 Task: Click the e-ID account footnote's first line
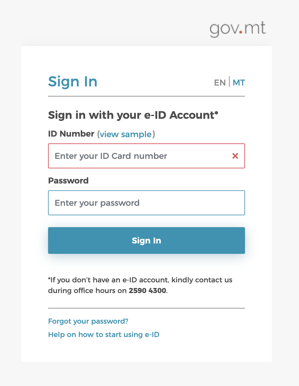click(140, 280)
